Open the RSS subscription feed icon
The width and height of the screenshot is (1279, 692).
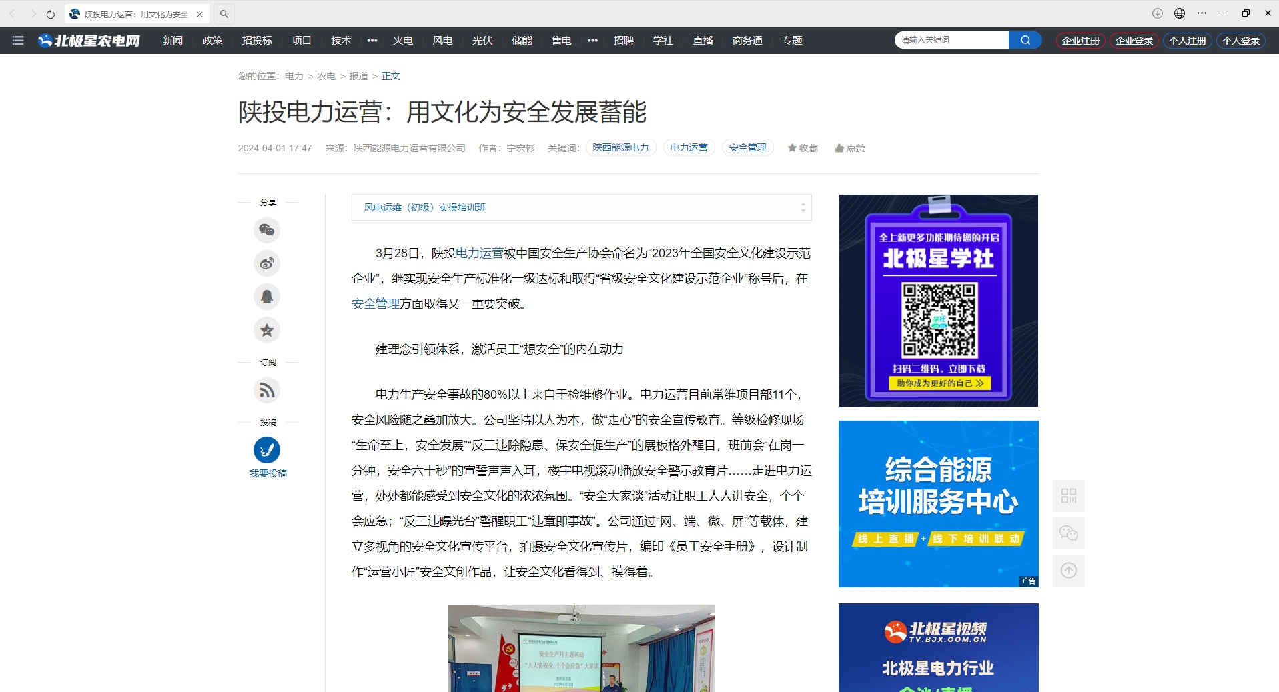266,390
